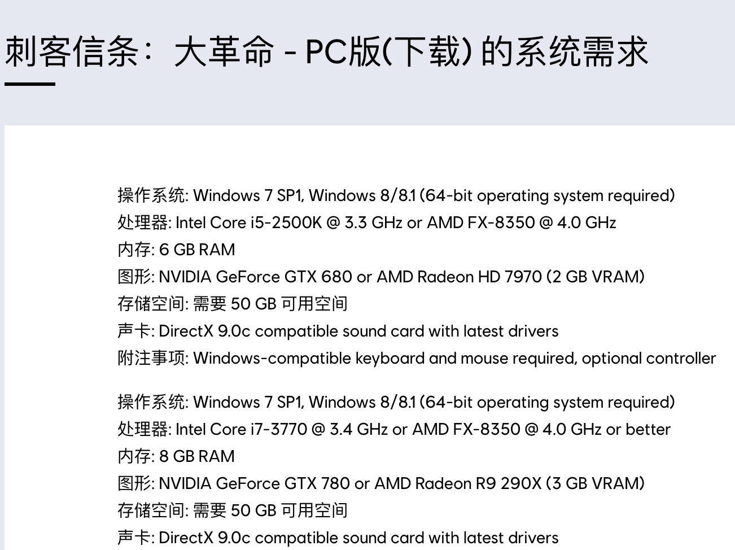
Task: Click the page title 刺客信条：大革命 系统需求
Action: tap(326, 52)
